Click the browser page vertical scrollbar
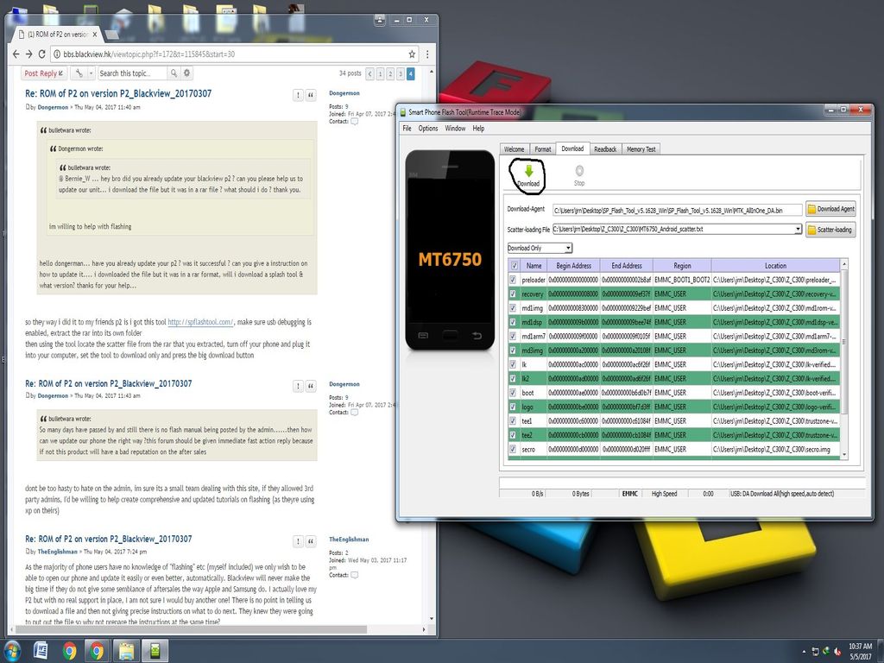 (x=432, y=344)
